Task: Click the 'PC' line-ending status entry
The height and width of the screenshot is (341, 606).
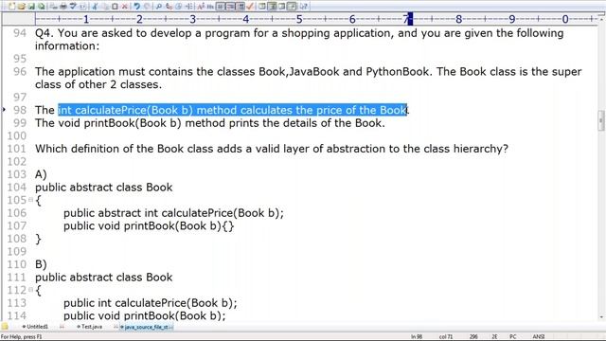Action: [x=512, y=337]
